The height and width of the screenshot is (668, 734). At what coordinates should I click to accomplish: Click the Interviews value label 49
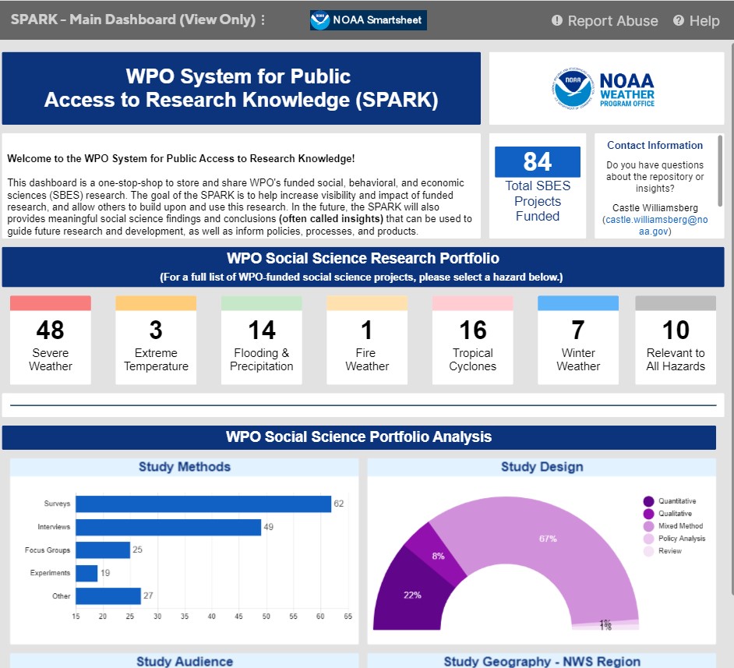pos(268,527)
